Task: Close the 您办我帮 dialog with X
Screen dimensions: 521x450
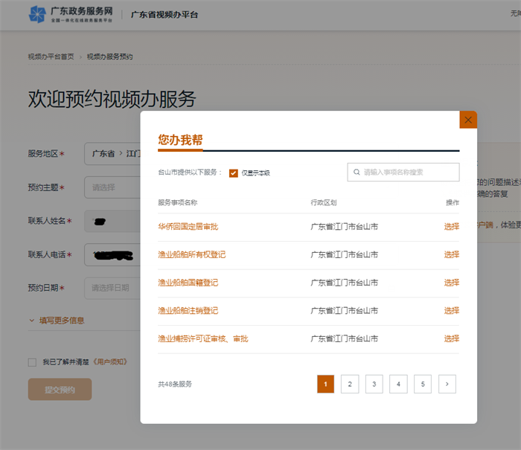Action: coord(467,120)
